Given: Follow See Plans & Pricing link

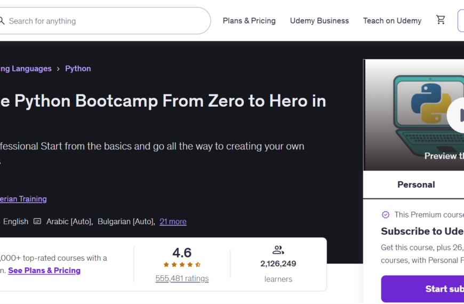Looking at the screenshot, I should click(x=44, y=270).
